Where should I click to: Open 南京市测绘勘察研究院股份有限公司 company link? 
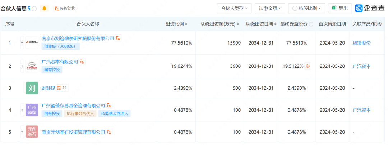(x=78, y=38)
